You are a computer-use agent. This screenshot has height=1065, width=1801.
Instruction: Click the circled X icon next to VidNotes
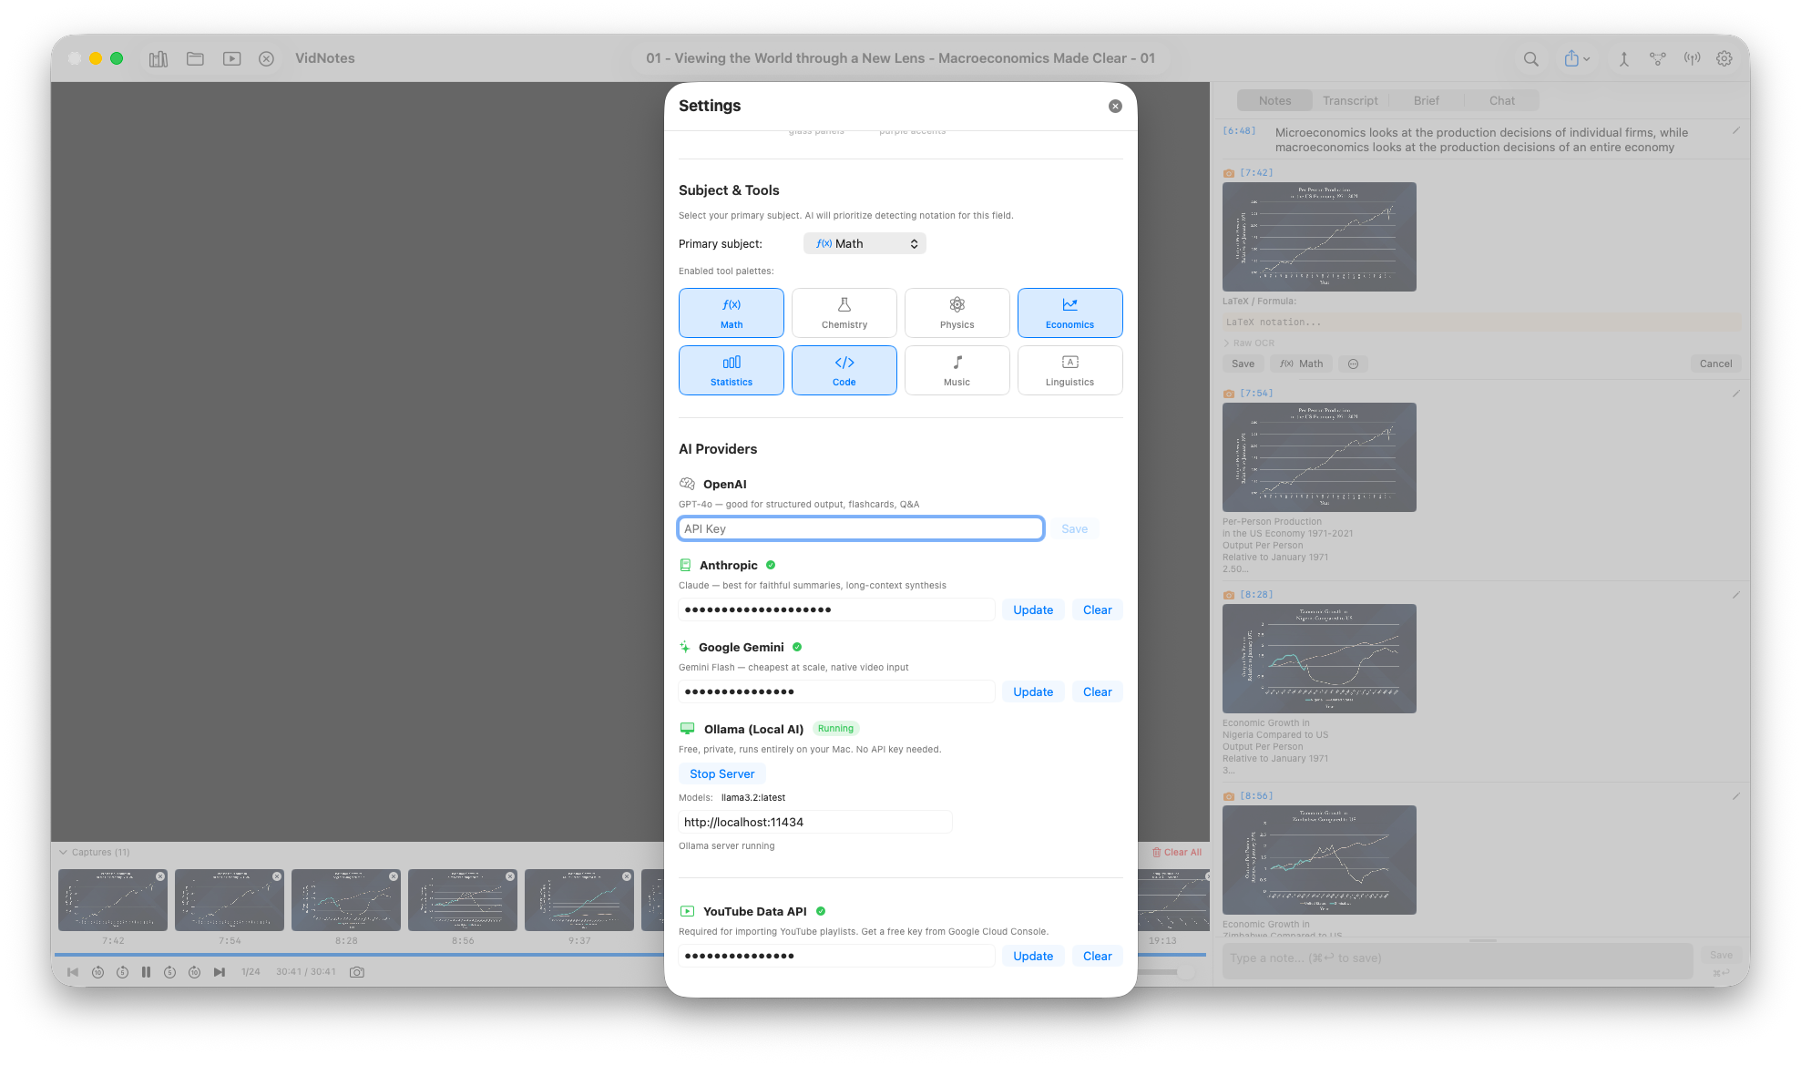pyautogui.click(x=266, y=58)
